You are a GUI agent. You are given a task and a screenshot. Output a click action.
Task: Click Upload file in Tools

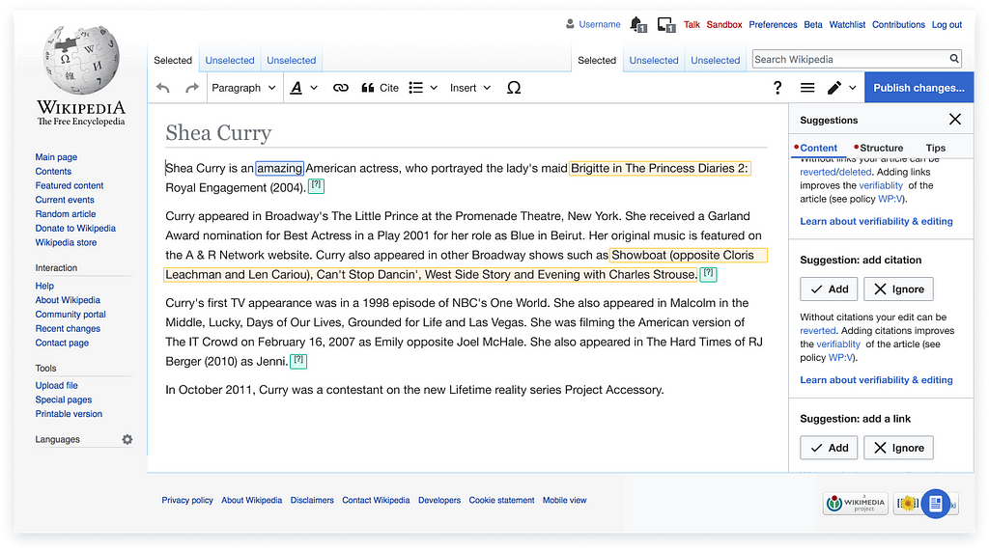pos(57,385)
